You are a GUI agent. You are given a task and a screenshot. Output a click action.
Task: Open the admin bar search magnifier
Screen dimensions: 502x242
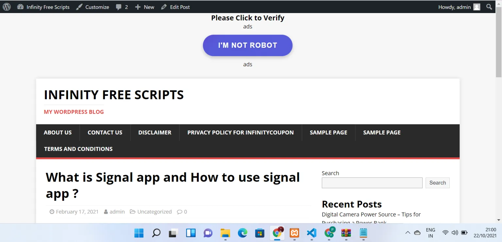point(489,7)
